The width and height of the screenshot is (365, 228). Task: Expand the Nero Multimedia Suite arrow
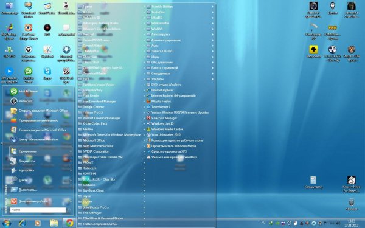click(x=144, y=146)
